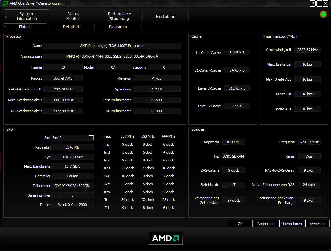331x251 pixels.
Task: Click the Datum value Week 0 Year 2000
Action: (x=72, y=205)
